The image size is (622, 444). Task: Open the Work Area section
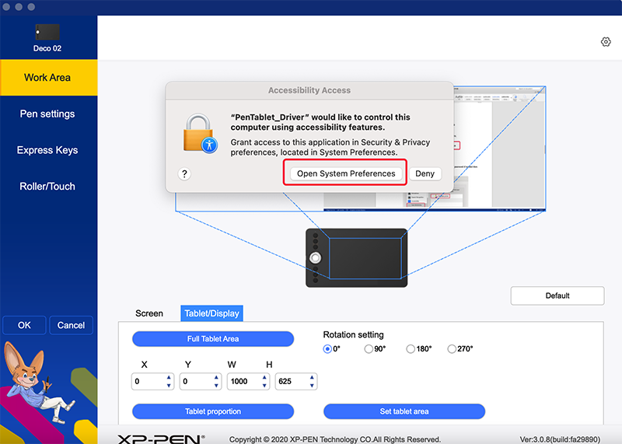[48, 78]
